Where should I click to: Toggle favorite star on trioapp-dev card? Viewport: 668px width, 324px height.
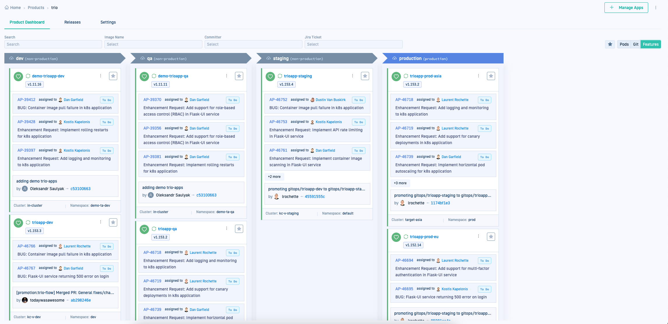point(113,222)
